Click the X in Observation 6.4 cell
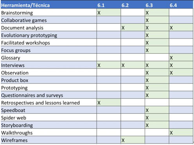Image resolution: width=194 pixels, height=145 pixels. click(171, 73)
